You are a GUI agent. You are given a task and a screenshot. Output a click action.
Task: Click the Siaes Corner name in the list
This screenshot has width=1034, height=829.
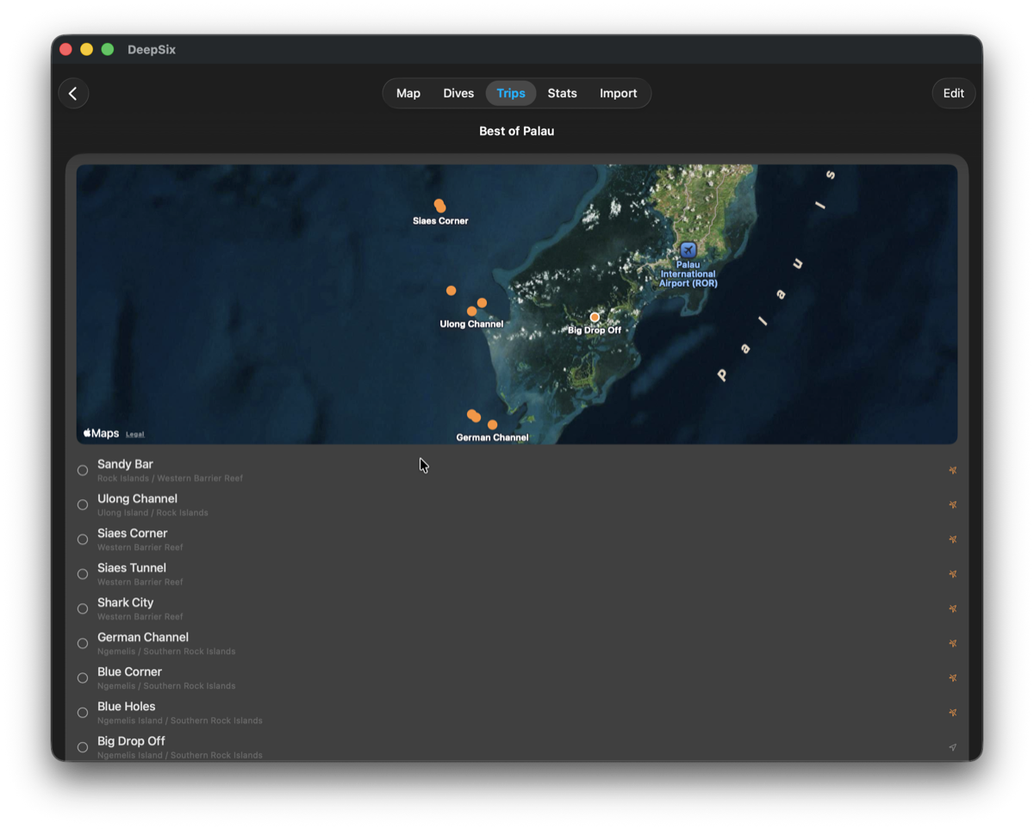coord(132,533)
